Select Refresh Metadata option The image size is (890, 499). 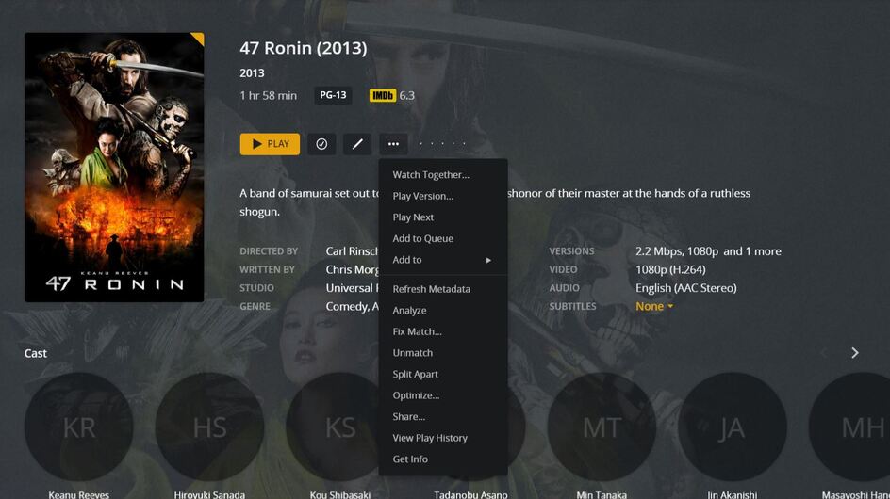[443, 289]
